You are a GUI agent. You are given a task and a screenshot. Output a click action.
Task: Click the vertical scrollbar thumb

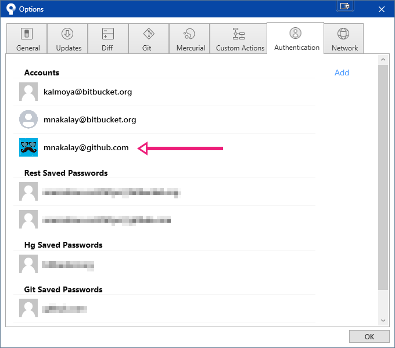[x=383, y=177]
